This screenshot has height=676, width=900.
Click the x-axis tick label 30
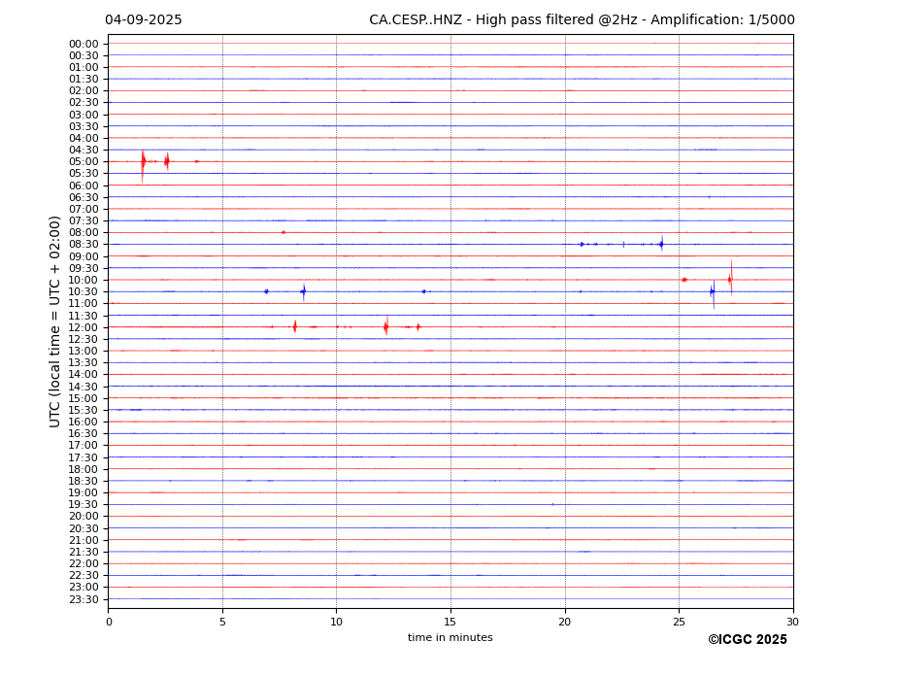tap(792, 622)
